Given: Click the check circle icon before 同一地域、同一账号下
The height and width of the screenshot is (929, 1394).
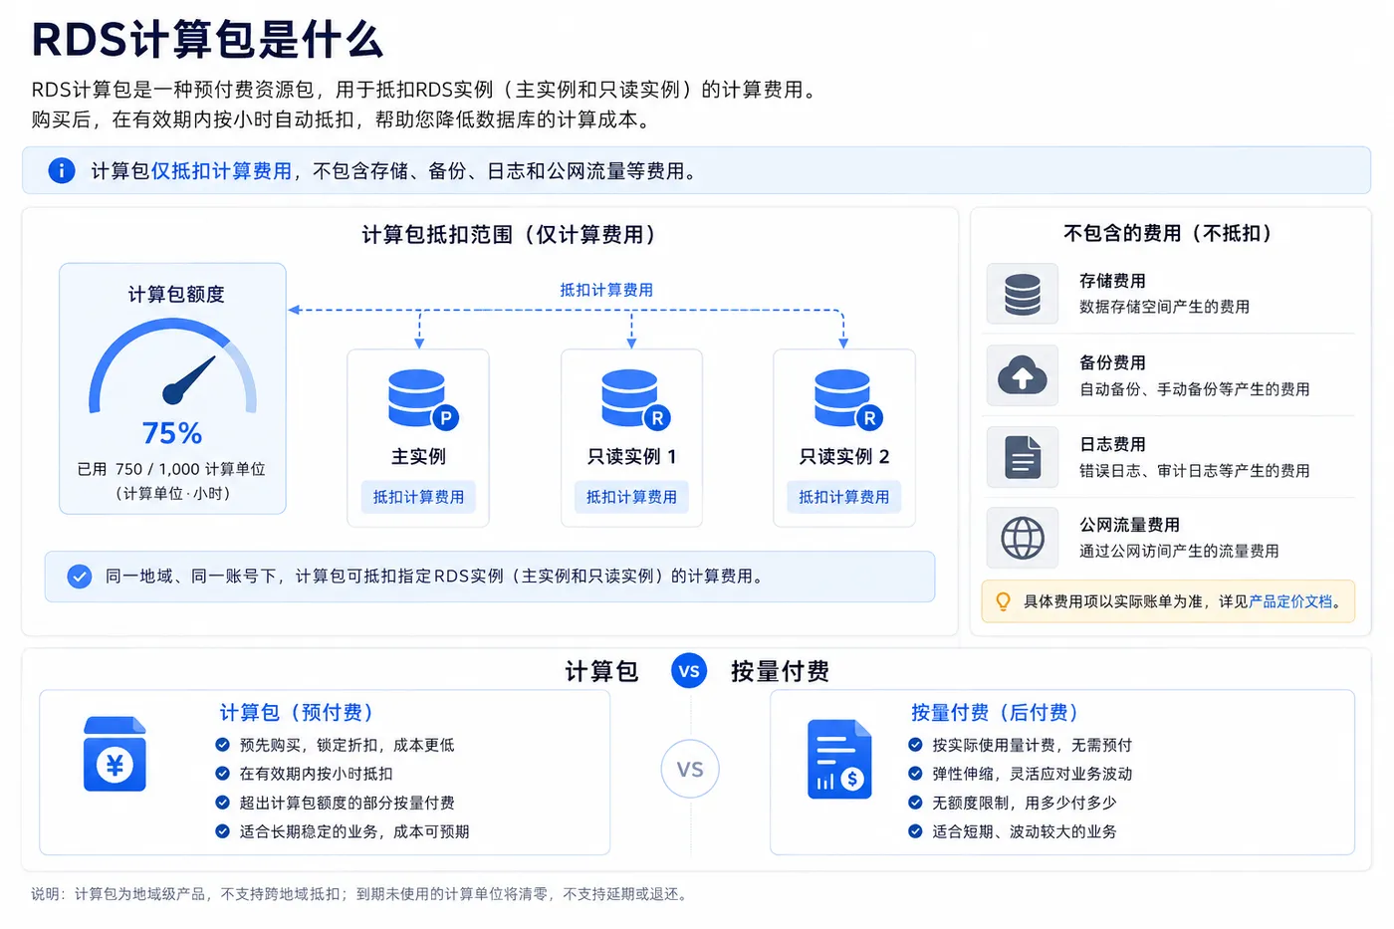Looking at the screenshot, I should pos(80,577).
